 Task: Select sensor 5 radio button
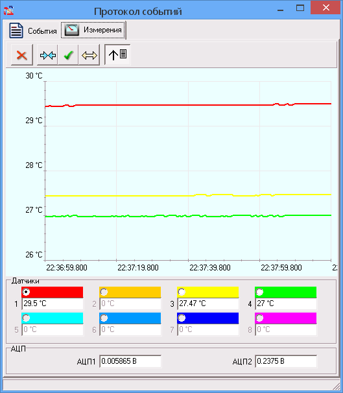pyautogui.click(x=26, y=318)
